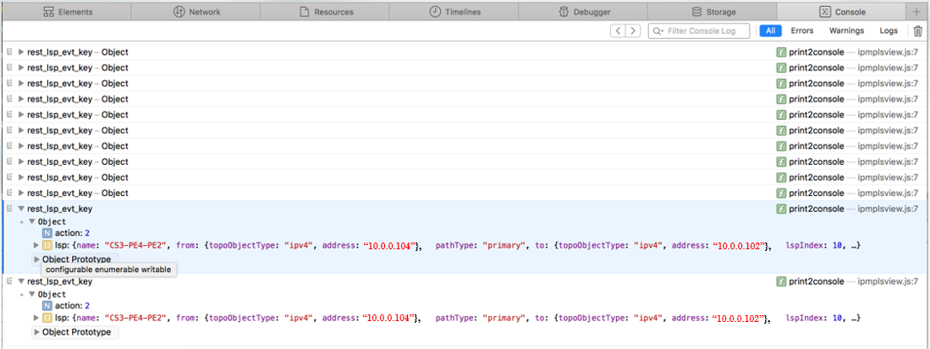Click the magnifier icon in filter field
This screenshot has width=930, height=349.
click(x=658, y=31)
